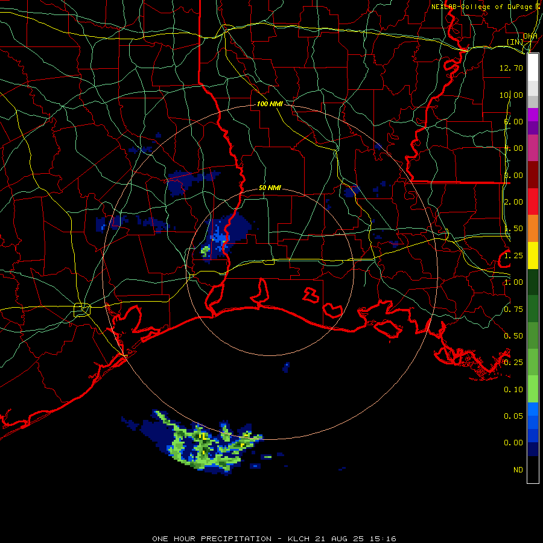Image resolution: width=543 pixels, height=543 pixels.
Task: Click the small yellow beltway loop on map
Action: pyautogui.click(x=82, y=310)
